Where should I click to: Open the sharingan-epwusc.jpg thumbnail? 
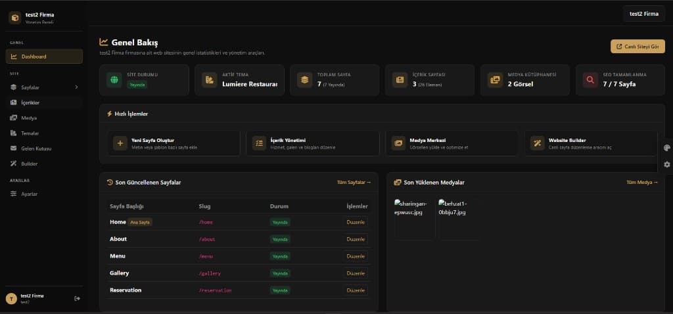[x=415, y=218]
